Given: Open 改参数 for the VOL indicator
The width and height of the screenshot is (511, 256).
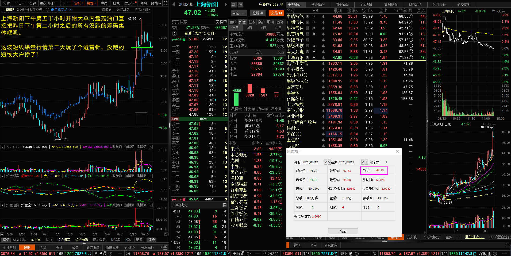Looking at the screenshot, I should click(117, 147).
